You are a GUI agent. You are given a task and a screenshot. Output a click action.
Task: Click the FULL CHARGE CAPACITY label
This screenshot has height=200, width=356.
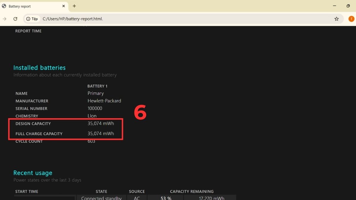click(39, 134)
